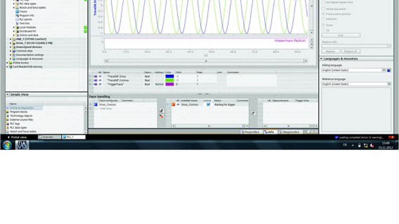Select External source files in Details view
399x224 pixels.
pos(21,120)
